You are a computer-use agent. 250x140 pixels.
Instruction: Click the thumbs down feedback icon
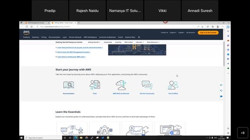(221, 91)
